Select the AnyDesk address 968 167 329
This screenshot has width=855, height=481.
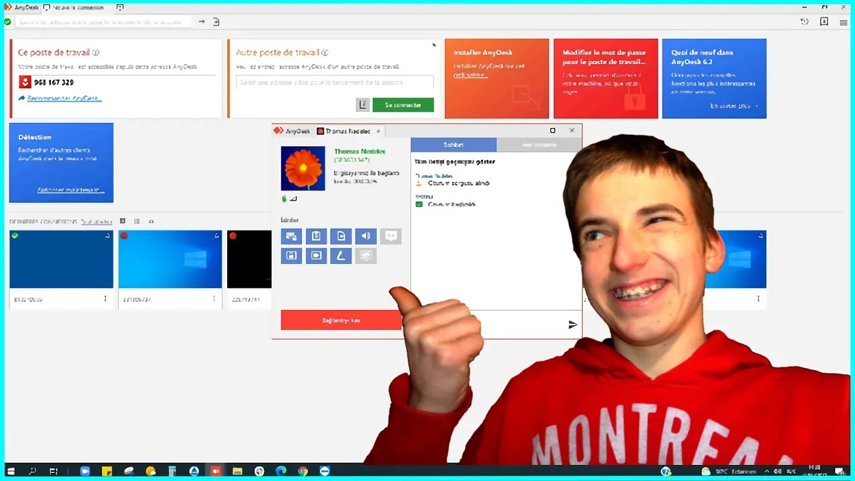point(53,82)
